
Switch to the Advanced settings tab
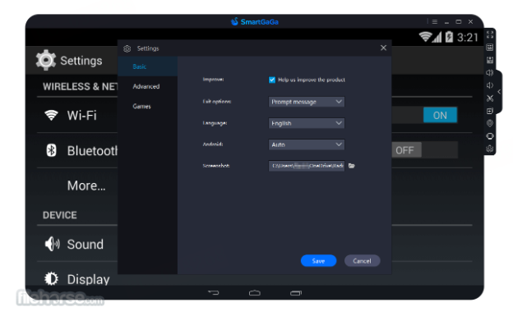147,86
